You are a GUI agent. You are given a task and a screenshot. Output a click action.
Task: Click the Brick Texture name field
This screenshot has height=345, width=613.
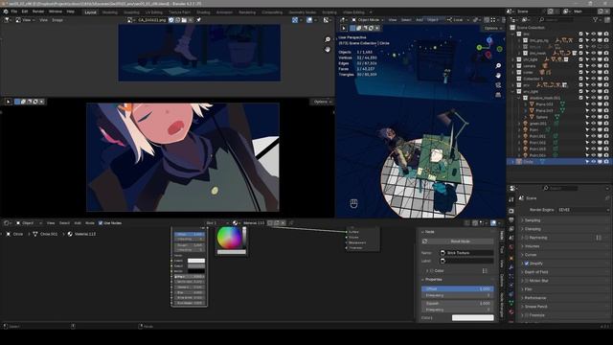coord(466,253)
